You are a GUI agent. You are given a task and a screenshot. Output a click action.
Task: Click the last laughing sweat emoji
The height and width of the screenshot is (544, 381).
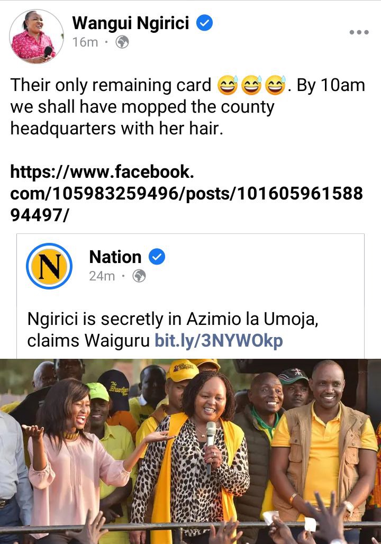(x=275, y=85)
